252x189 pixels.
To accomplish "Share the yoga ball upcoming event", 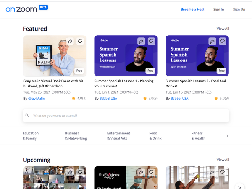I will [212, 173].
